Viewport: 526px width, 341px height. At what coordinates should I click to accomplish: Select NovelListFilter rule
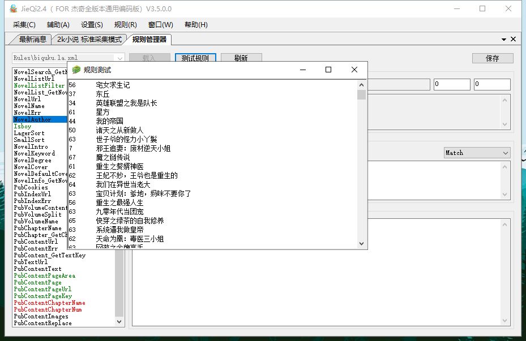click(39, 85)
